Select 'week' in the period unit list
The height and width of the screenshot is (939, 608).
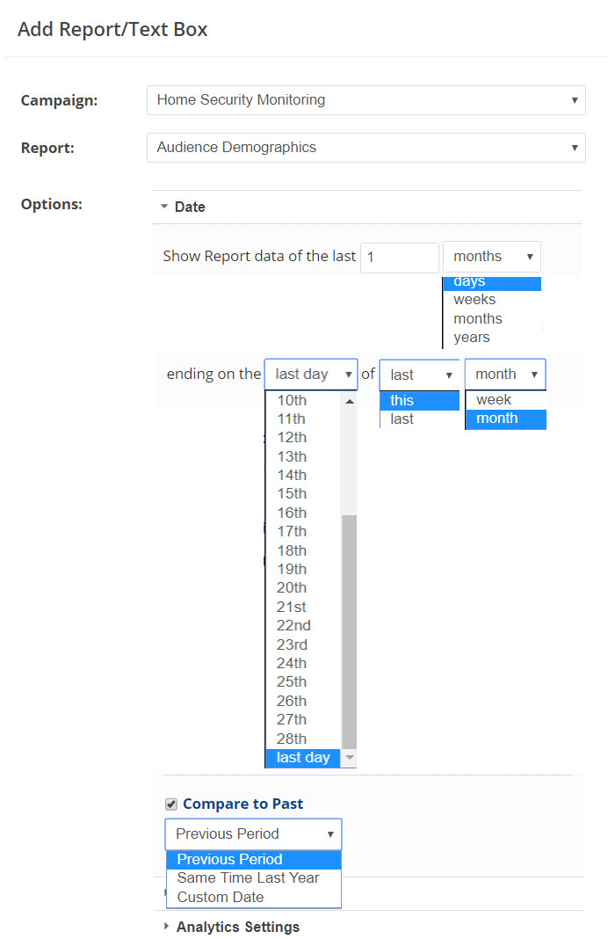494,400
